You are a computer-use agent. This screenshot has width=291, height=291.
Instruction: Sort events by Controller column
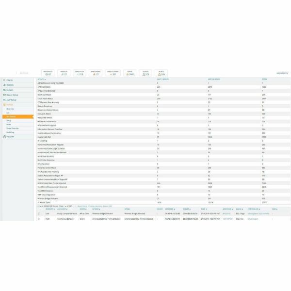tap(254, 209)
